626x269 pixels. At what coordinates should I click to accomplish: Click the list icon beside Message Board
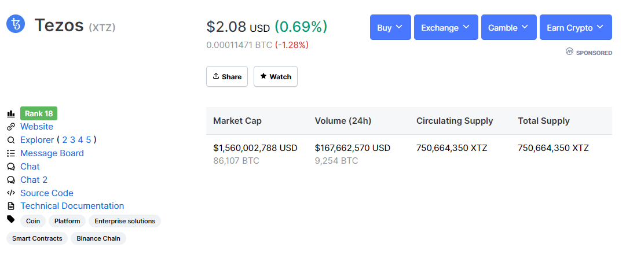pyautogui.click(x=11, y=153)
